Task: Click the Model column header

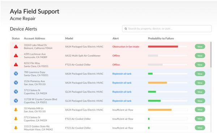Action: point(69,38)
